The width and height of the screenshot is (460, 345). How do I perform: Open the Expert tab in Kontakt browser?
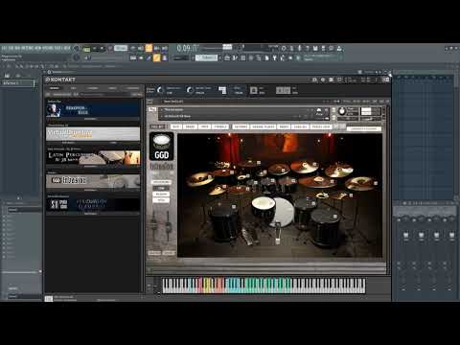click(x=112, y=88)
